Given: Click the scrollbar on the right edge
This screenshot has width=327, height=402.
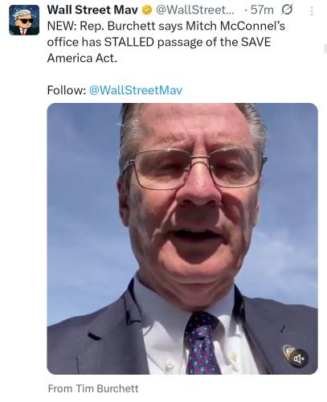Looking at the screenshot, I should pyautogui.click(x=325, y=48).
